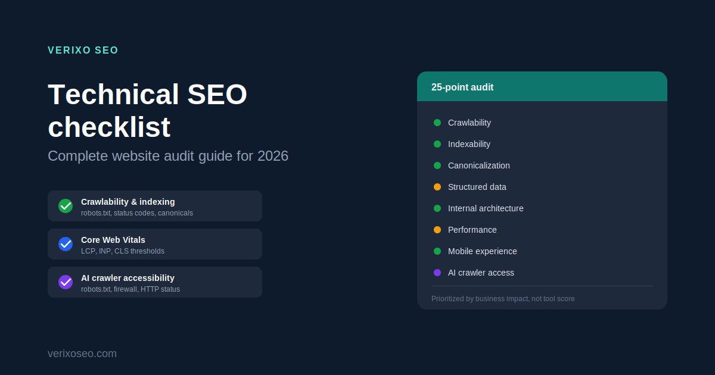715x375 pixels.
Task: Click the Prioritized by business impact footnote
Action: [503, 299]
